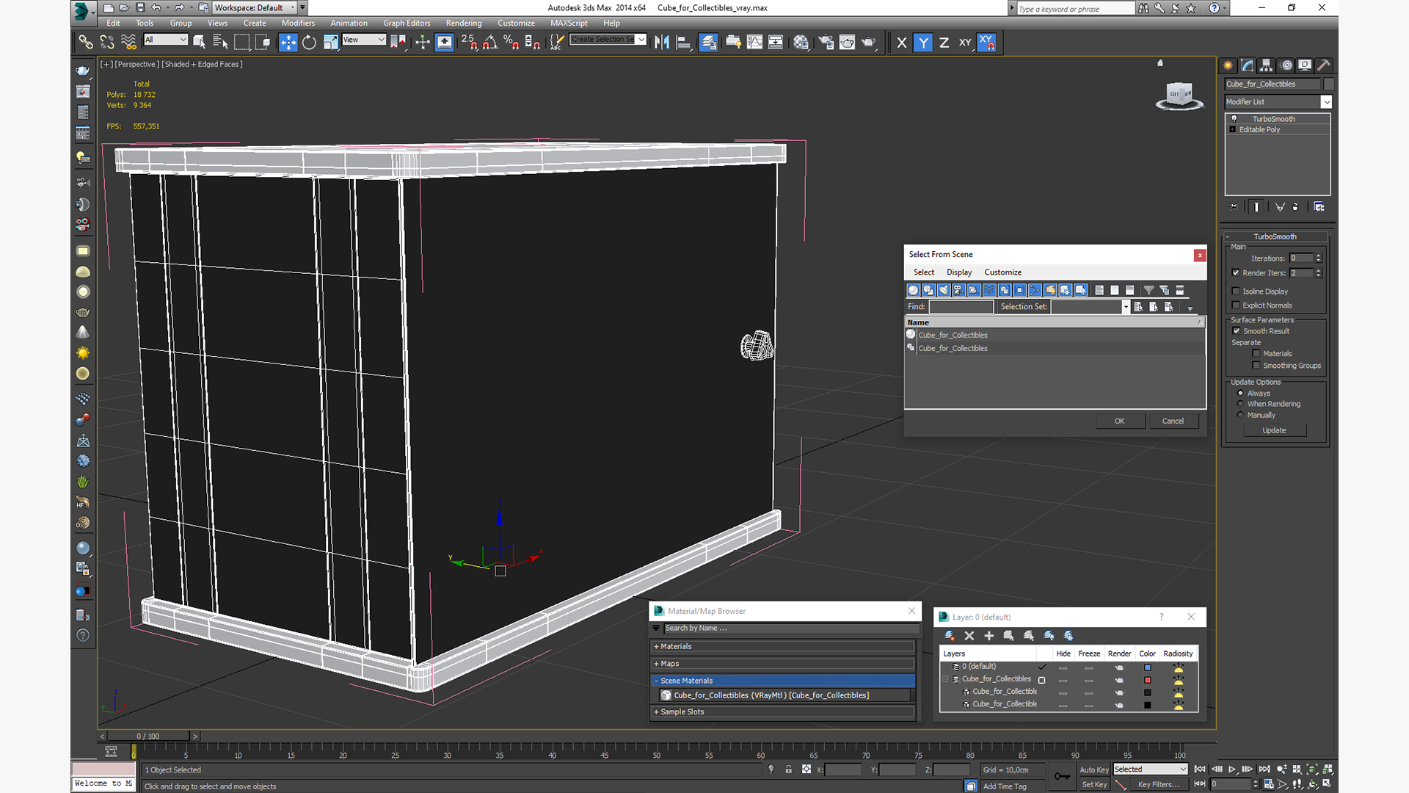1409x793 pixels.
Task: Click the Go to End playback icon
Action: click(x=1264, y=770)
